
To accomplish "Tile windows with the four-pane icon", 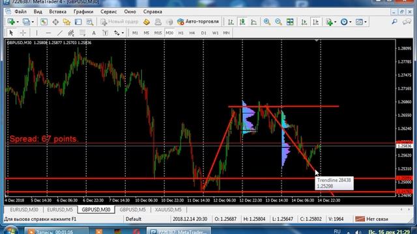I will tap(290, 21).
